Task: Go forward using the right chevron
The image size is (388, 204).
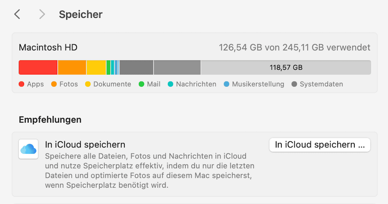Action: [42, 14]
